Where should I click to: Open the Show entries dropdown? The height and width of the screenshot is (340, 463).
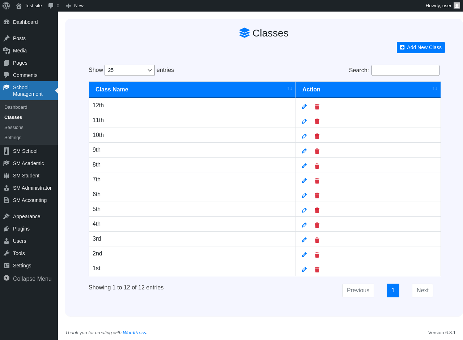point(129,70)
